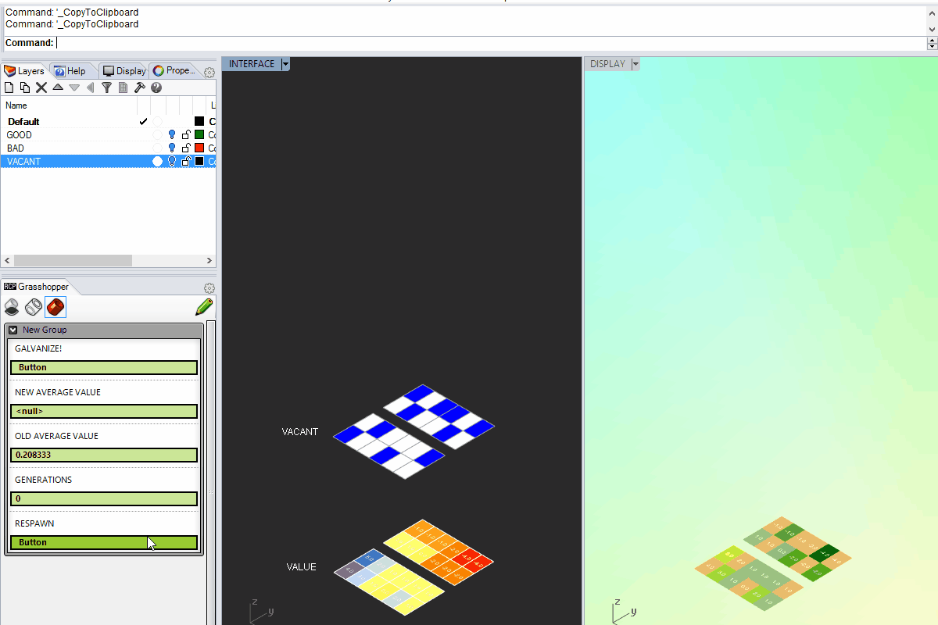Click the RESPAWN Button
Image resolution: width=938 pixels, height=625 pixels.
pos(104,542)
